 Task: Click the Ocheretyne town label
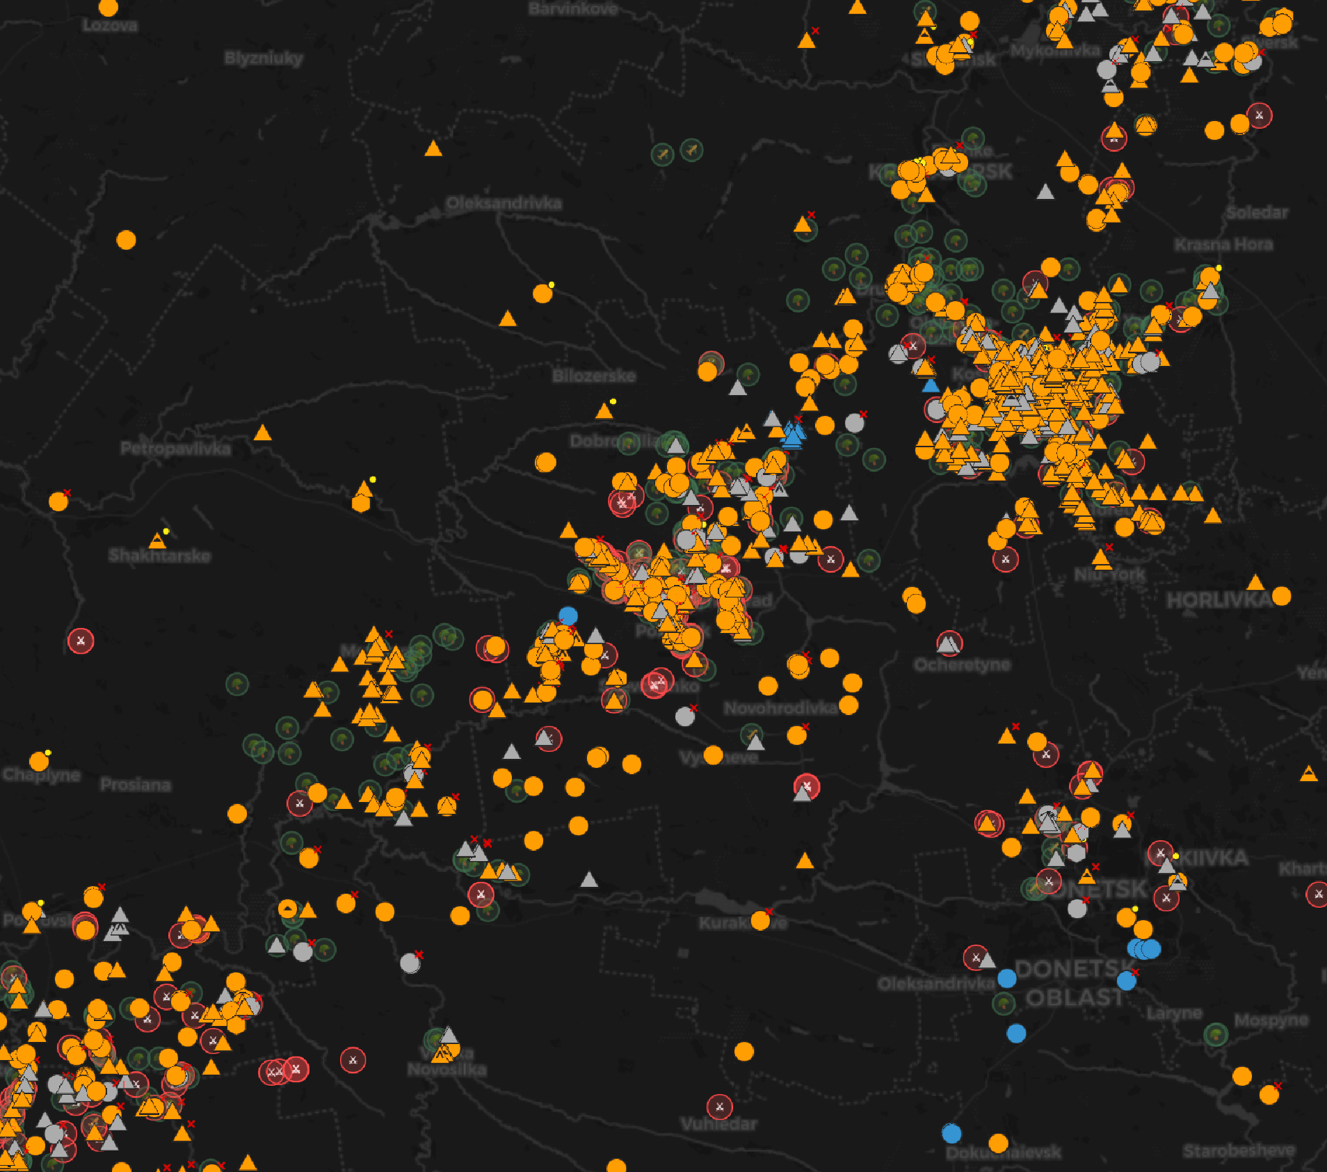tap(962, 665)
